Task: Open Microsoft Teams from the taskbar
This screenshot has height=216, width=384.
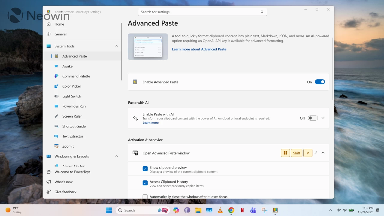Action: point(253,210)
